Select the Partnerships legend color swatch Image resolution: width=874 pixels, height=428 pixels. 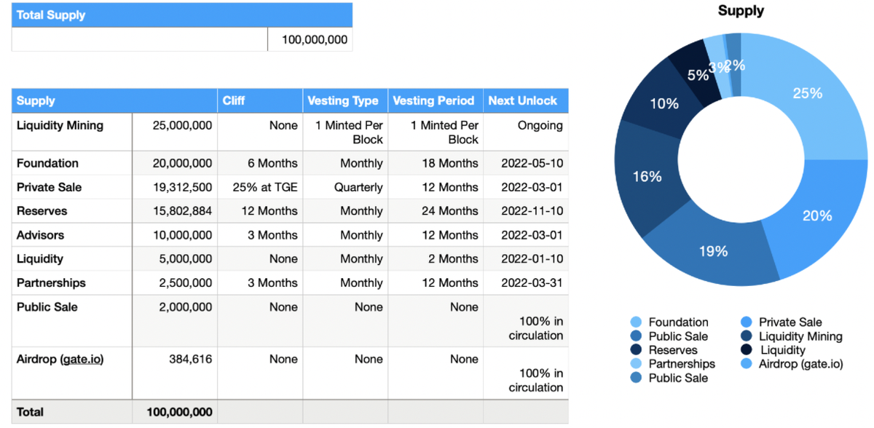click(636, 364)
